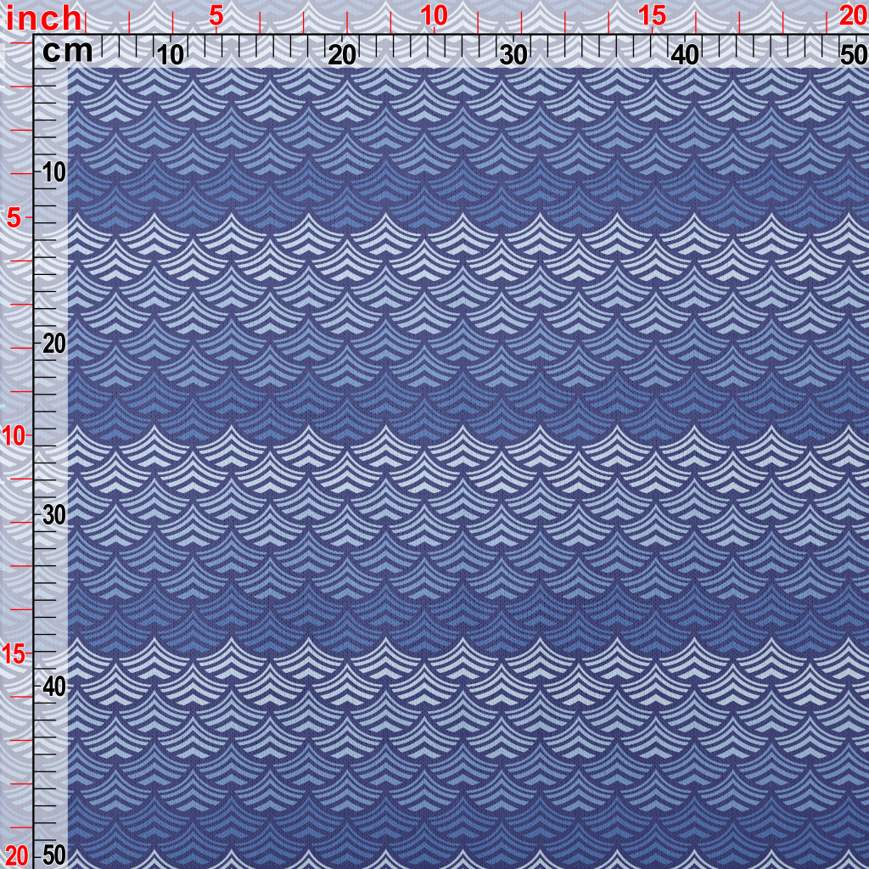This screenshot has width=869, height=869.
Task: Click the black "cm" unit label
Action: pyautogui.click(x=67, y=52)
